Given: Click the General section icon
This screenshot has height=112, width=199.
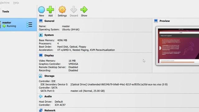Looking at the screenshot, I should click(x=41, y=21).
